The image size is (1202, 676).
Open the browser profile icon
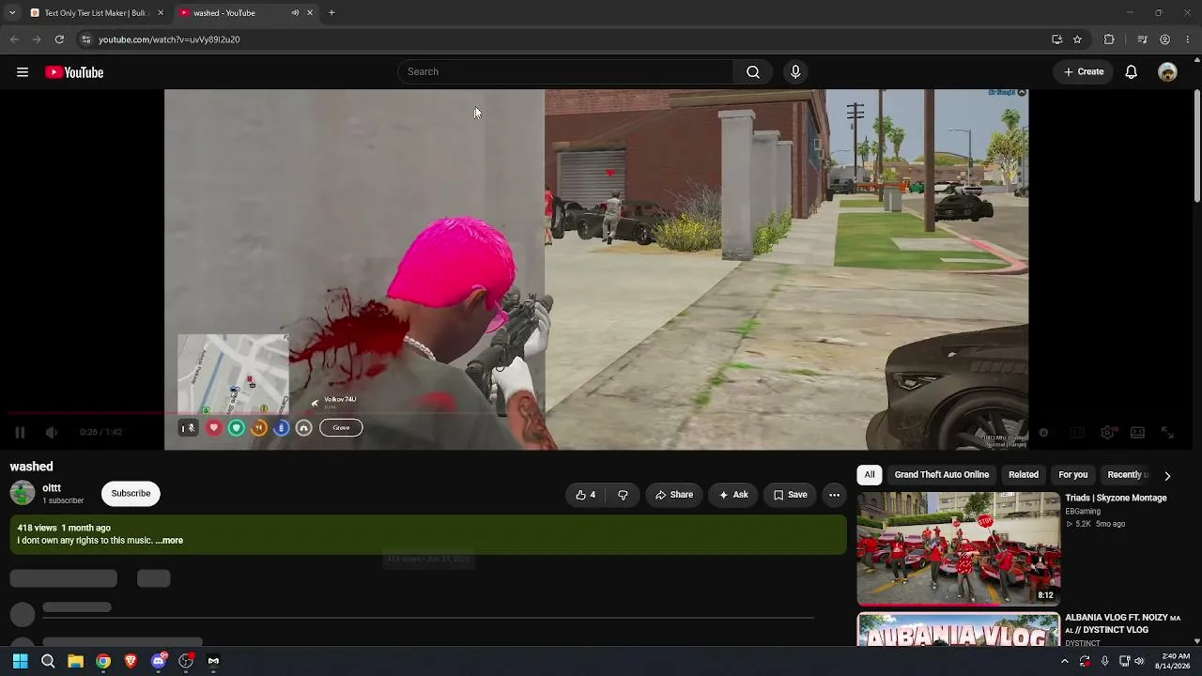click(x=1164, y=39)
